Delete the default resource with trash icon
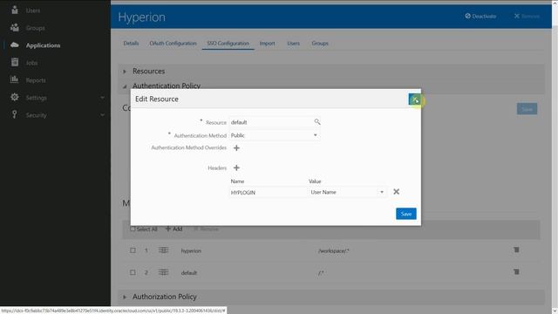The image size is (558, 314). coord(516,272)
